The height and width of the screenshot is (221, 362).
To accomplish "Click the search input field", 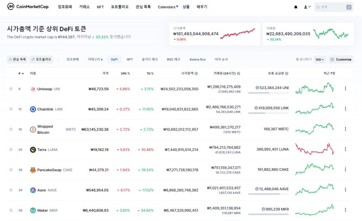I will [333, 7].
